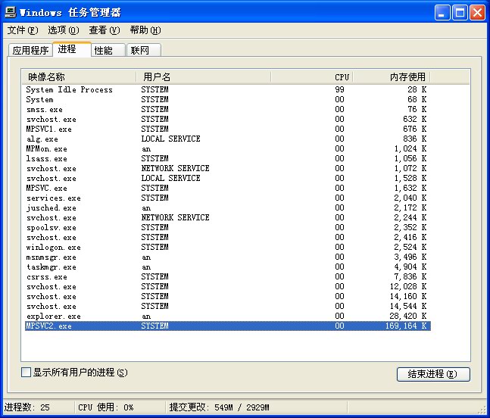The width and height of the screenshot is (490, 418).
Task: Open the 文件(F) menu
Action: click(23, 30)
